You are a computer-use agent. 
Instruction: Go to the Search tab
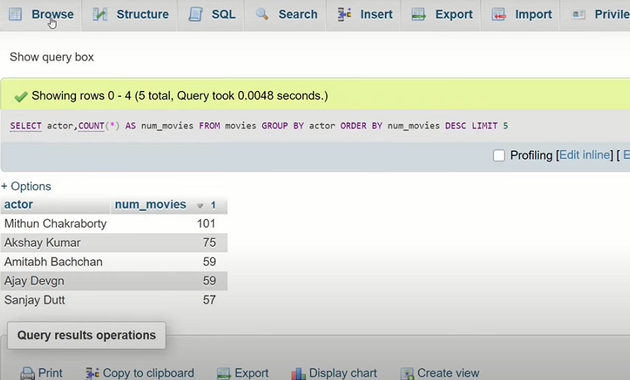(285, 14)
